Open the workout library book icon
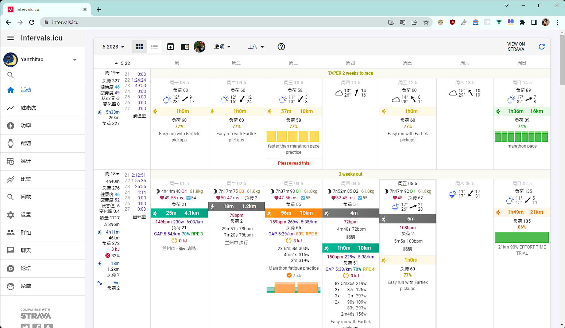Image resolution: width=565 pixels, height=328 pixels. pyautogui.click(x=185, y=47)
